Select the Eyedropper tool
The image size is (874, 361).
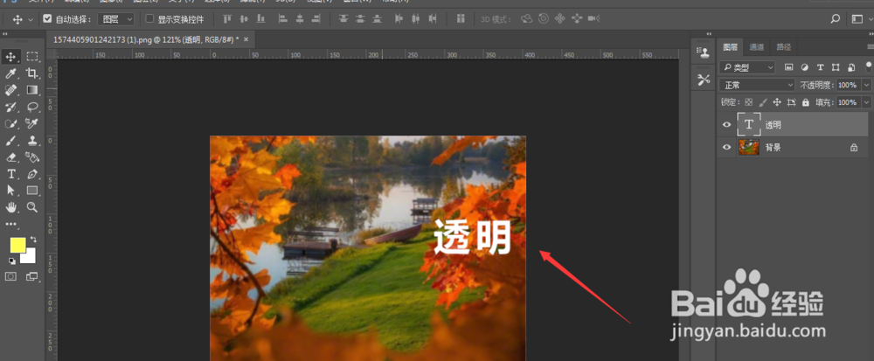click(10, 73)
